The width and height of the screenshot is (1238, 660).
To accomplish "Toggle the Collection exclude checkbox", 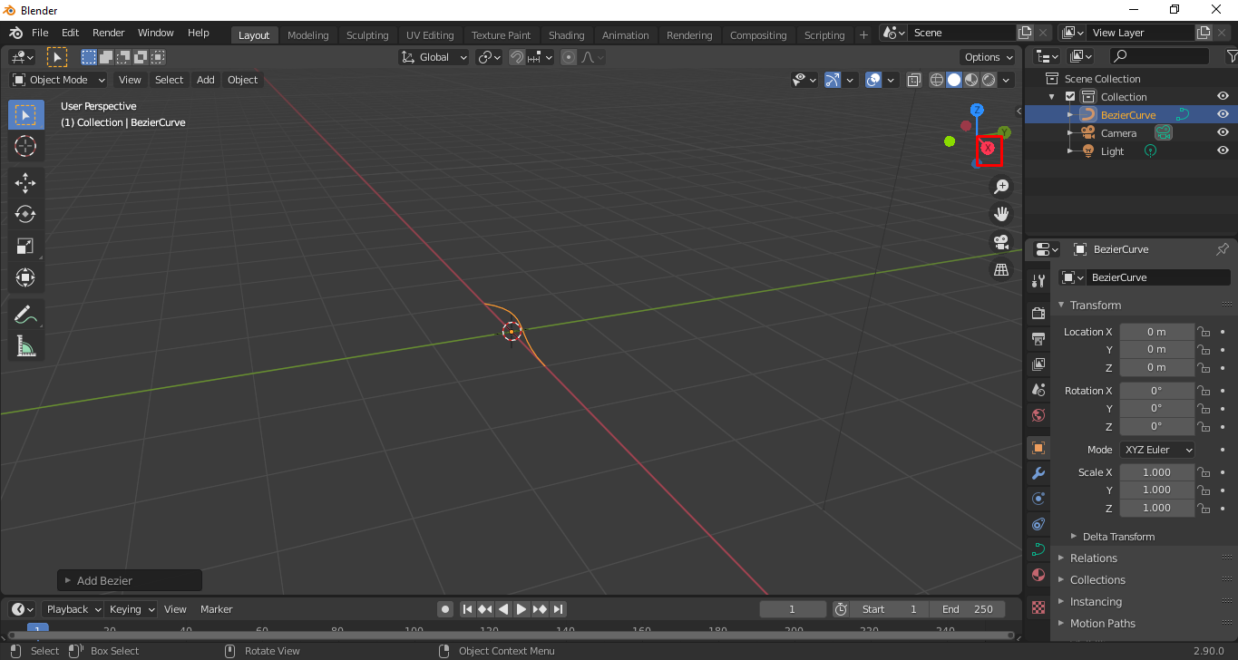I will pyautogui.click(x=1070, y=95).
